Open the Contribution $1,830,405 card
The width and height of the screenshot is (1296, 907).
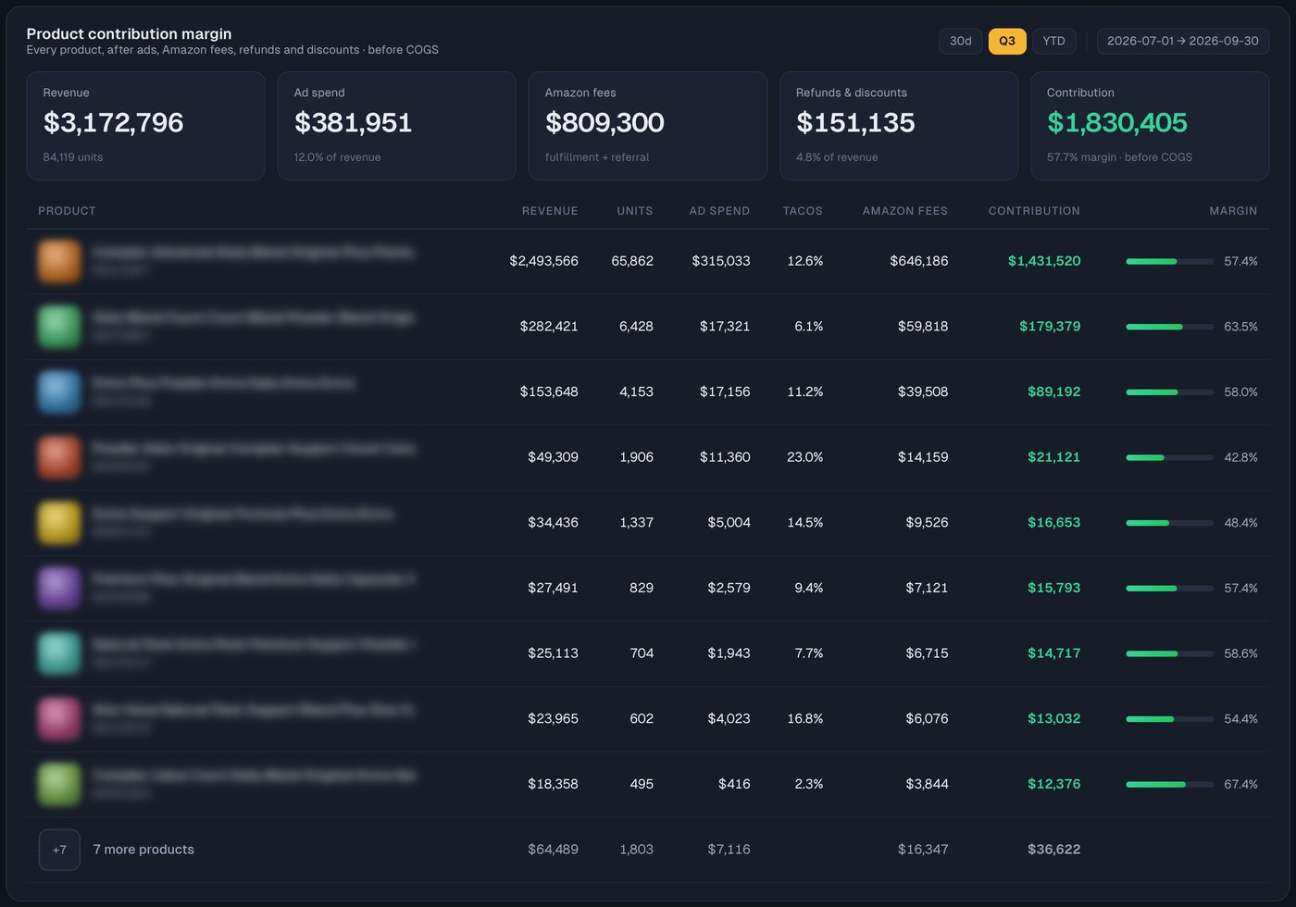point(1150,126)
